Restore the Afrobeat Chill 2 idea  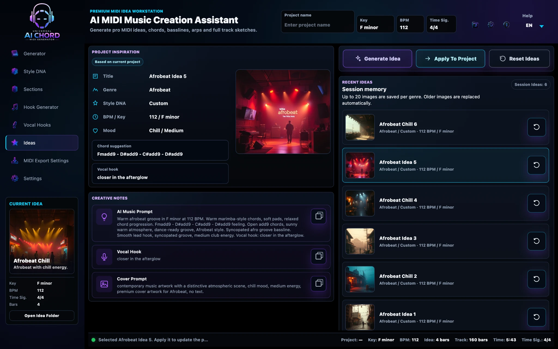tap(536, 279)
